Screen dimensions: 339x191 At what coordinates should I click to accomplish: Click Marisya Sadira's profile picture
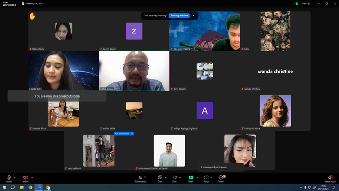point(275,111)
